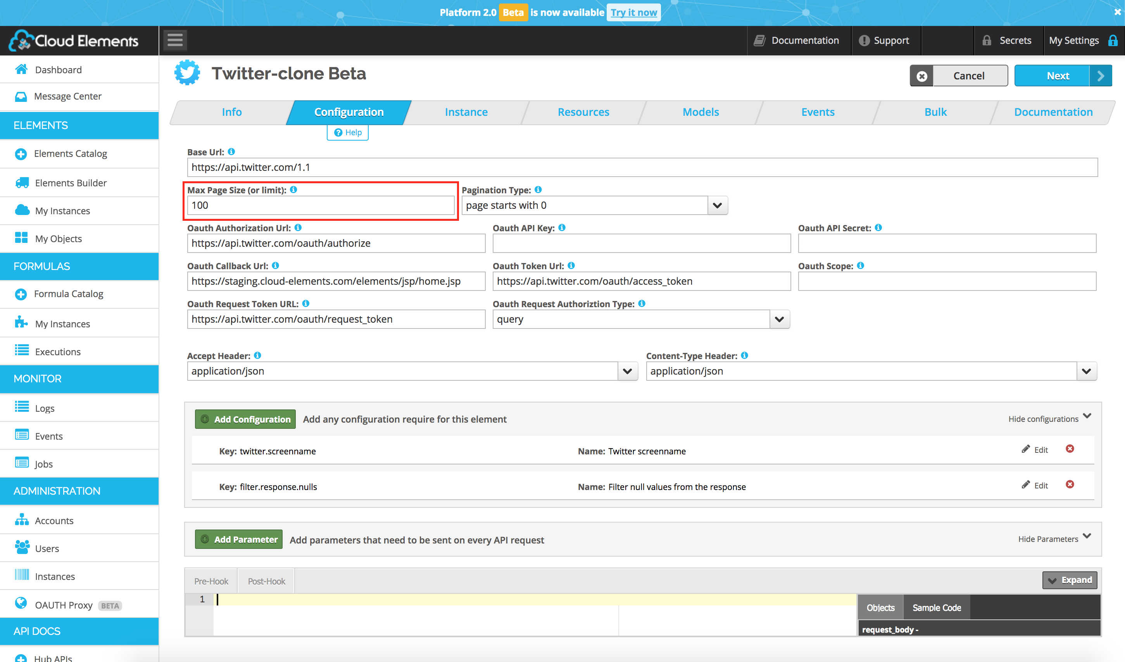The image size is (1125, 662).
Task: Click the Oauth Callback Url info icon
Action: [x=276, y=265]
